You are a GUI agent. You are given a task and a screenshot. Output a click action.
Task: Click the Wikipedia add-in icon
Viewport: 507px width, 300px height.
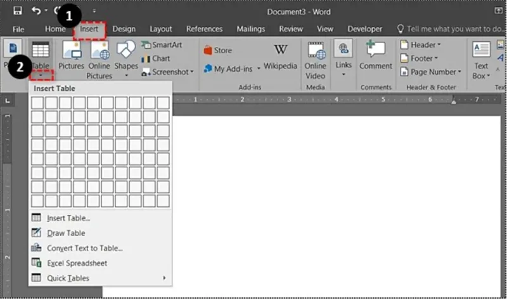click(280, 49)
